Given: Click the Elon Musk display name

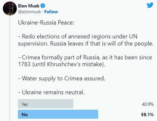Looking at the screenshot, I should click(x=29, y=6).
